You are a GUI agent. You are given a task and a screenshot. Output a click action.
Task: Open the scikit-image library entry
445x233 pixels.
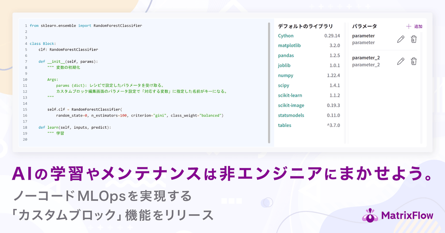pos(291,105)
